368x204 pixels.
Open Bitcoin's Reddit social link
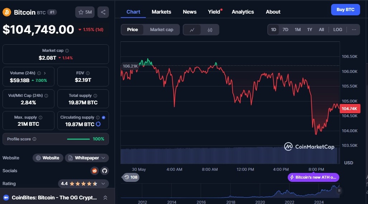[x=95, y=171]
